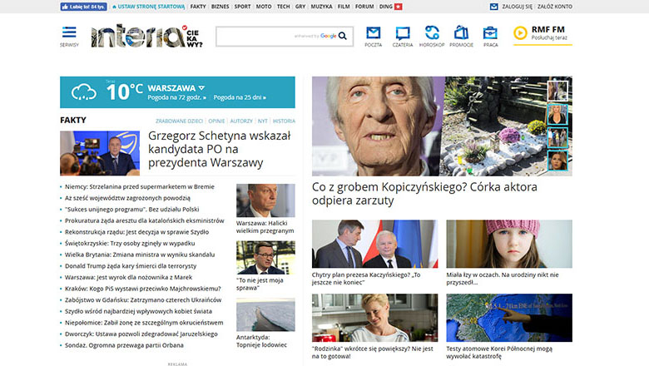Viewport: 649px width, 366px height.
Task: Play RMF FM radio
Action: tap(521, 32)
